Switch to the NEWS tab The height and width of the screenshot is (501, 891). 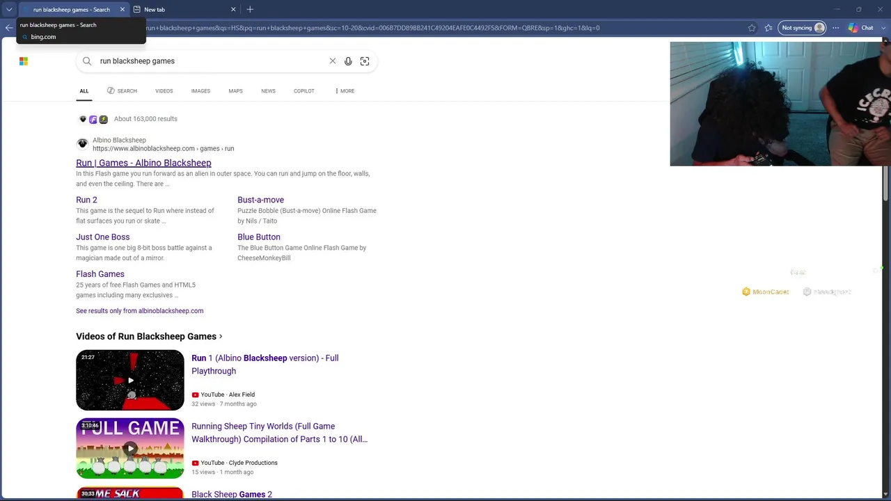(268, 91)
